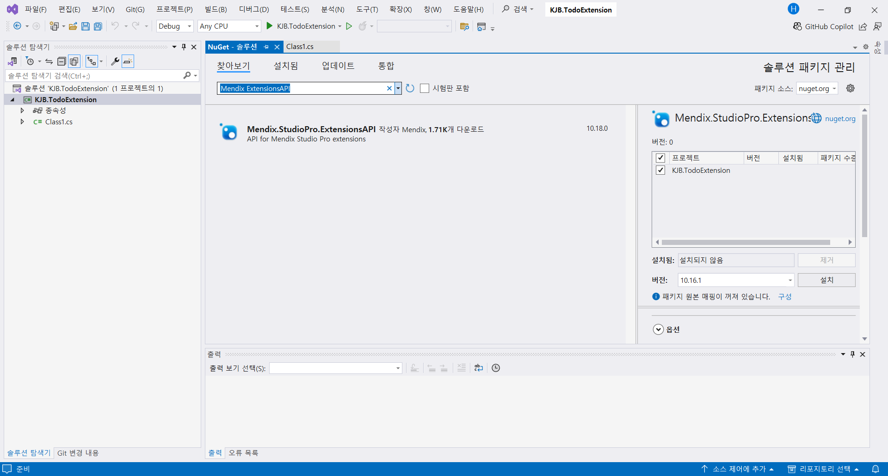Open the nuget.org package source dropdown
This screenshot has width=888, height=476.
pos(817,88)
